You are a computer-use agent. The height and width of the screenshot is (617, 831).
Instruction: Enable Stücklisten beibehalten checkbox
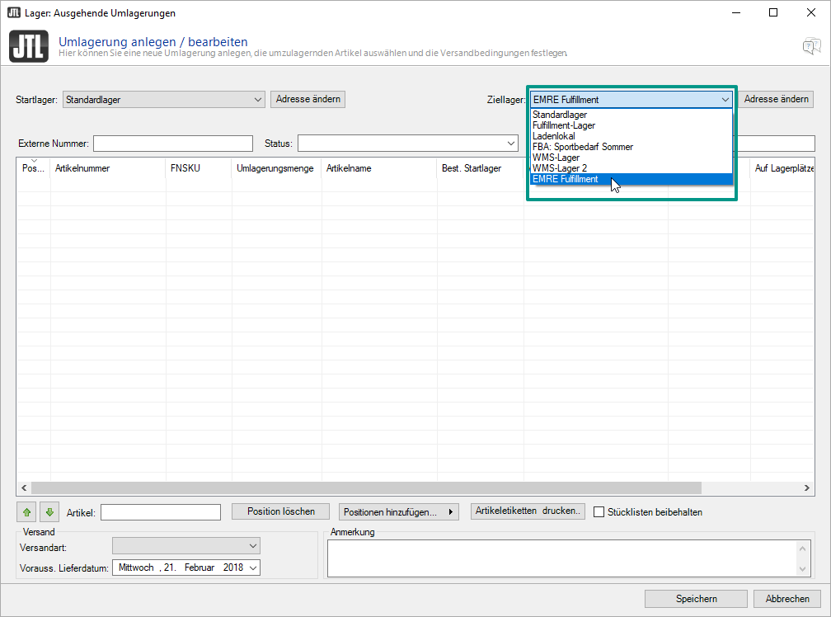click(x=599, y=512)
